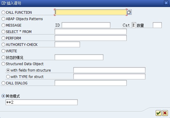Select the CALL FUNCTION radio button

click(4, 12)
